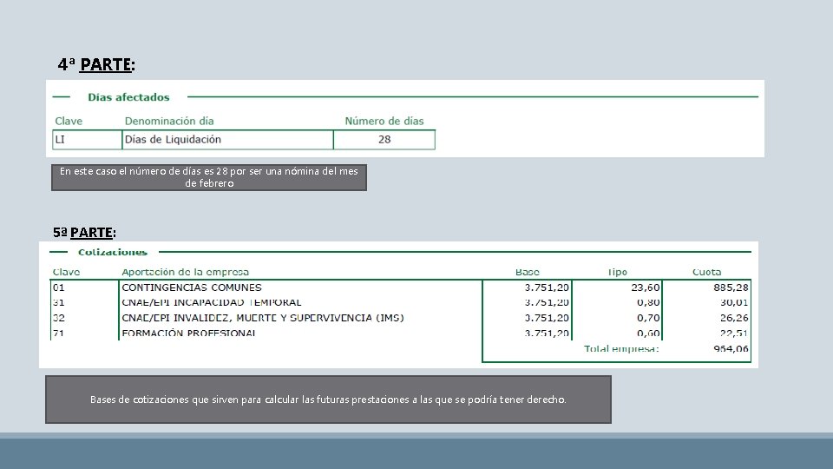The image size is (833, 469).
Task: Select the note about February payroll days
Action: [209, 177]
